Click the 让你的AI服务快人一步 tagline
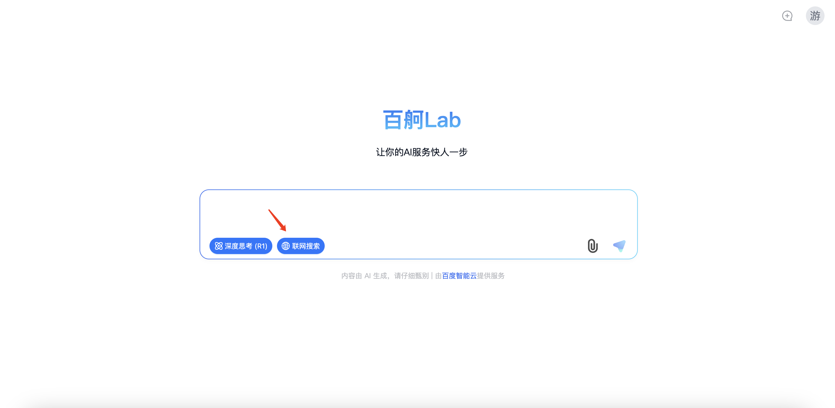The image size is (835, 408). [x=422, y=152]
